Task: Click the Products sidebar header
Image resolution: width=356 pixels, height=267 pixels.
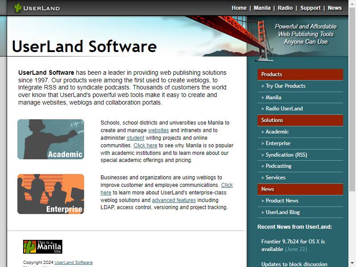Action: pos(300,74)
